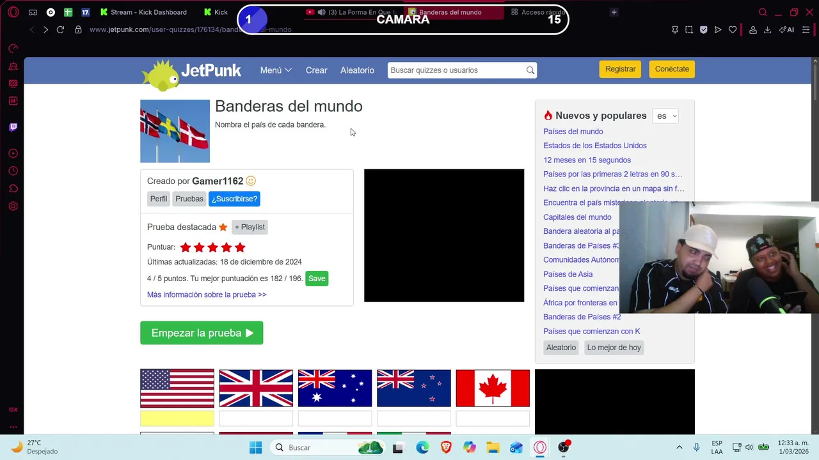Open Aleatorio in the JetPunk navbar

click(357, 70)
